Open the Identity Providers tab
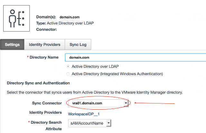Viewport: 206px width, 133px height. [x=44, y=45]
